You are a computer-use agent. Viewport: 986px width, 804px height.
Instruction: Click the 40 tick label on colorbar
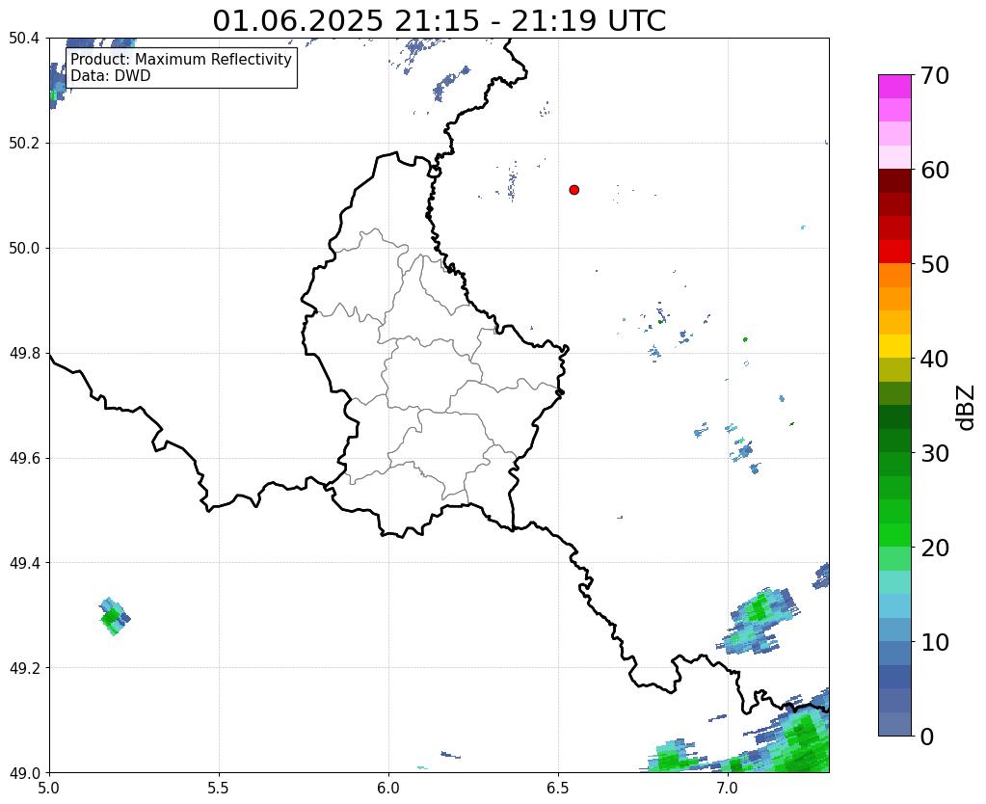935,359
